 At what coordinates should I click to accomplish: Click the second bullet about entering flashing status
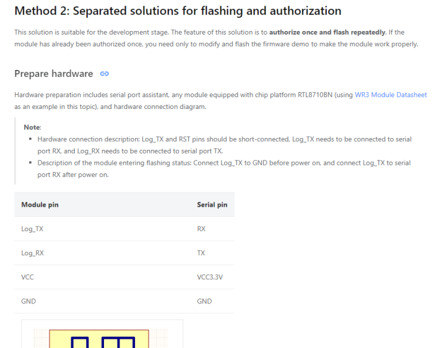(x=224, y=168)
